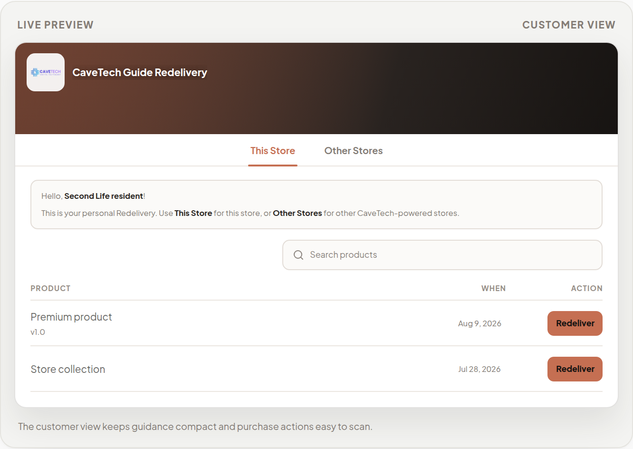The width and height of the screenshot is (633, 449).
Task: Click the WHEN column header
Action: (493, 288)
